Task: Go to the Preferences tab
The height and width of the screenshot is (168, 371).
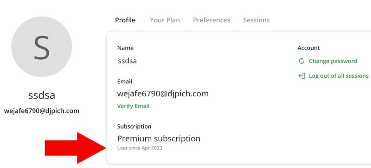Action: click(211, 20)
